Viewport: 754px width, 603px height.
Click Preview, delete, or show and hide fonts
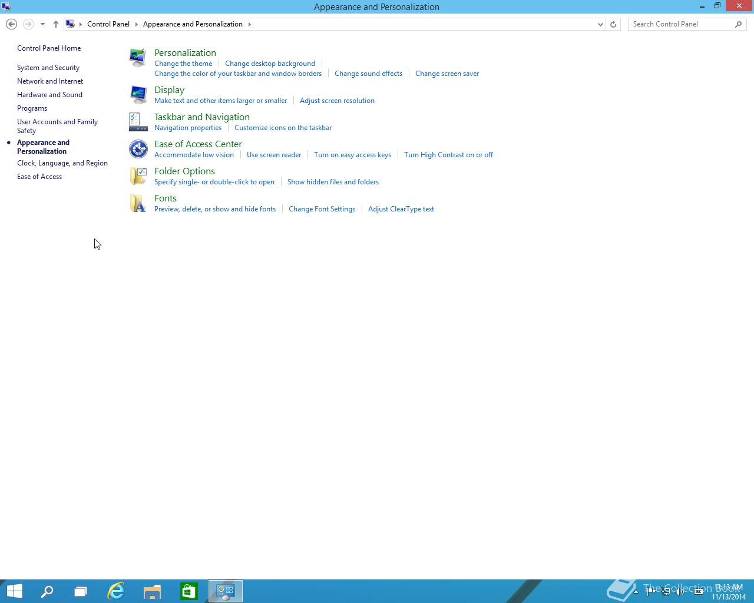[215, 209]
